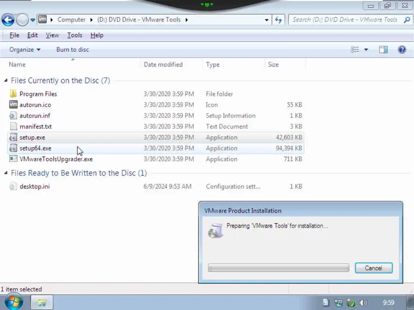Click the installer disc icon in dialog
The height and width of the screenshot is (310, 414).
tap(215, 230)
